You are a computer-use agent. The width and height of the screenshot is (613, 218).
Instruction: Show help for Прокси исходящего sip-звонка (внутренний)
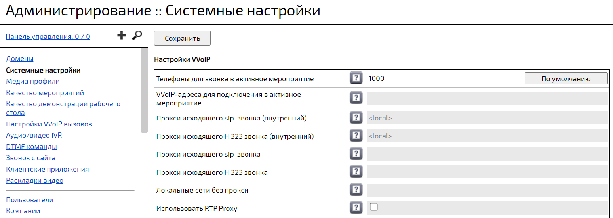click(x=356, y=118)
